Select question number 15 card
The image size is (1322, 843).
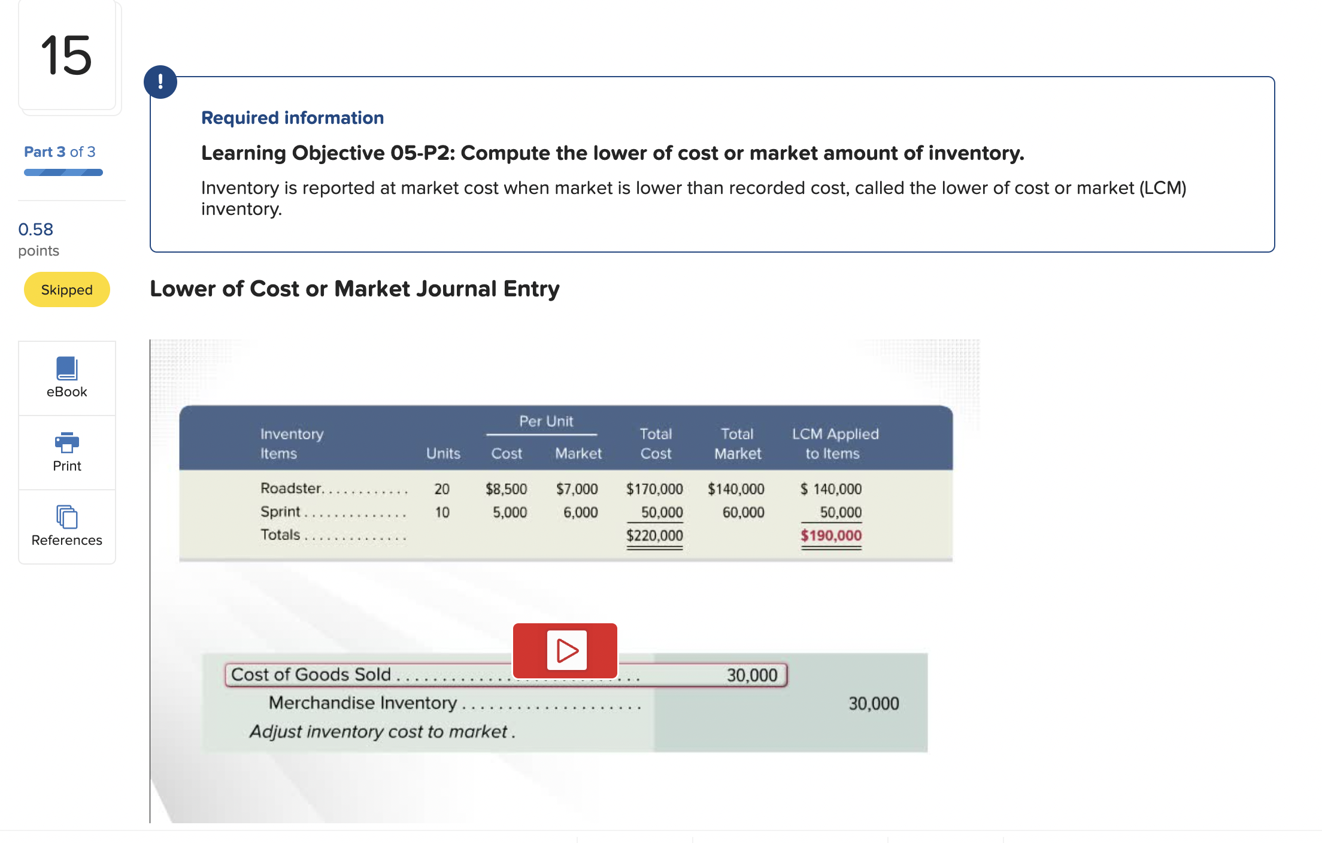[x=67, y=56]
